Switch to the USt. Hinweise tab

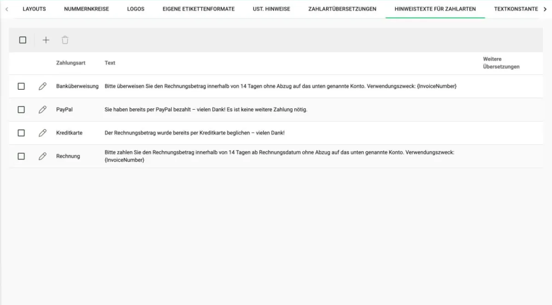click(271, 9)
